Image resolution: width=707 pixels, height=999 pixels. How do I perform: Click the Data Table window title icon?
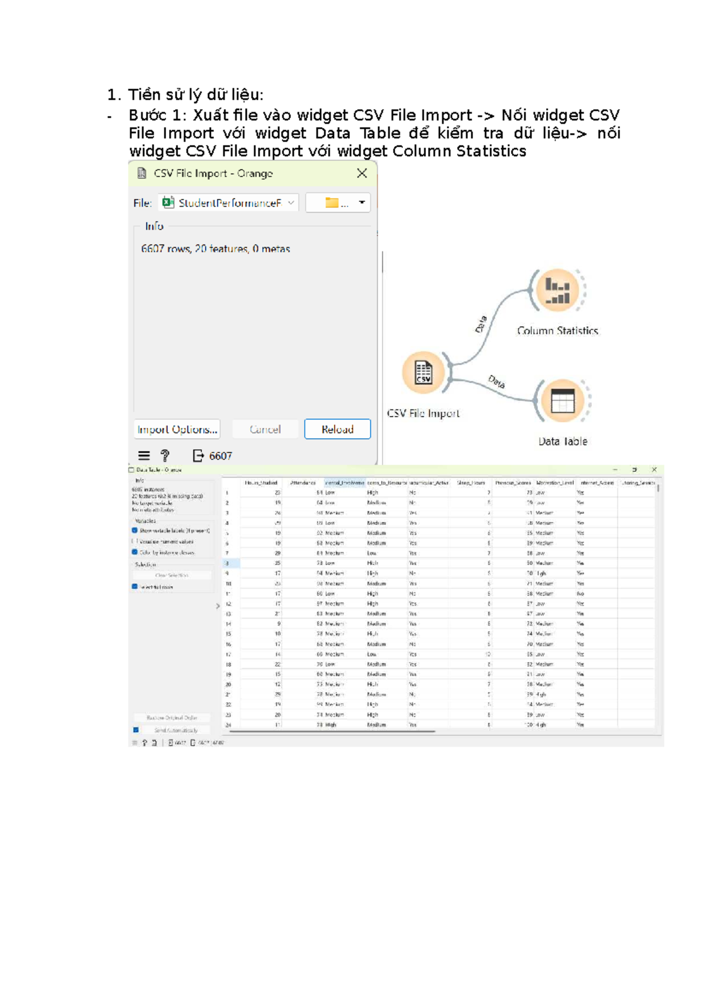131,469
